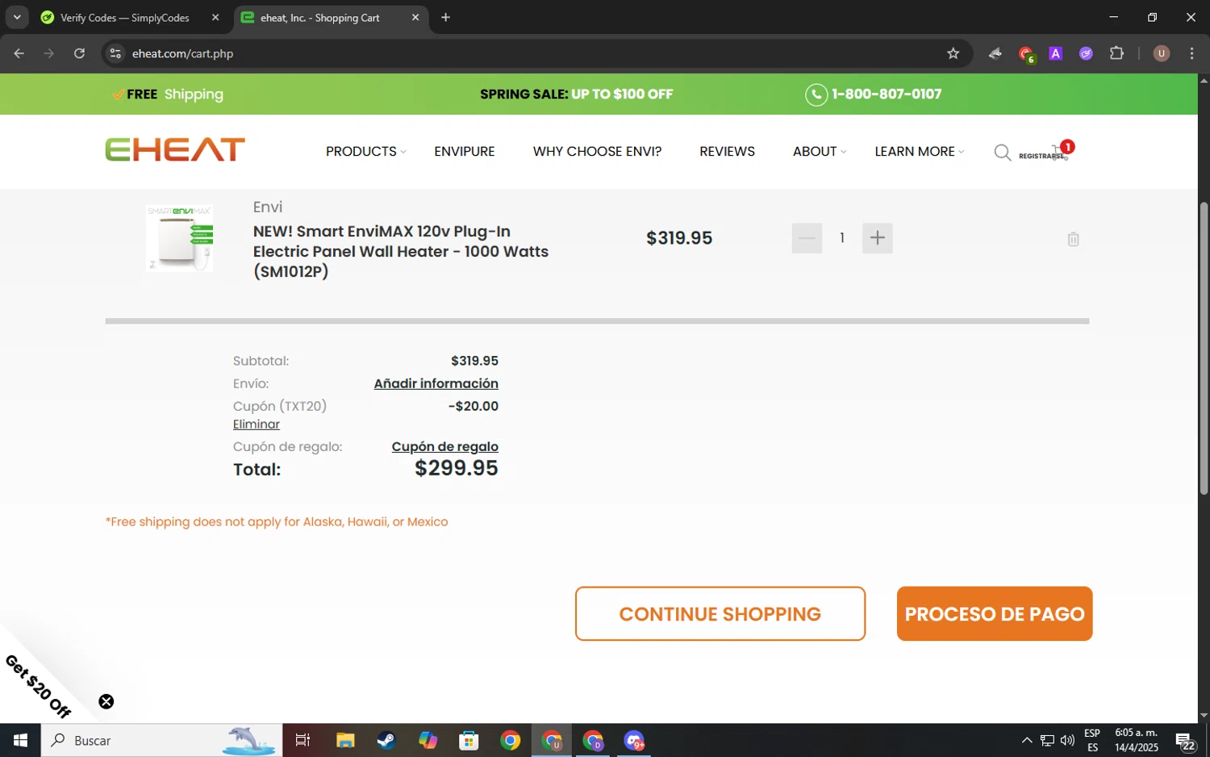Viewport: 1210px width, 757px height.
Task: Increase quantity with the plus button
Action: (x=878, y=238)
